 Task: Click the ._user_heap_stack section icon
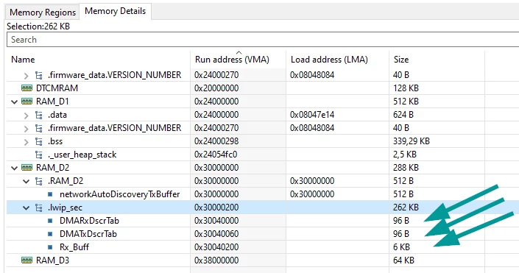click(39, 155)
